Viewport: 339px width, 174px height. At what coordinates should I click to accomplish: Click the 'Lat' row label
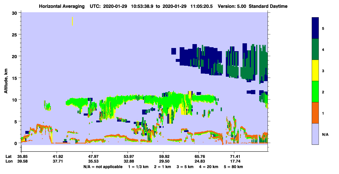9,157
